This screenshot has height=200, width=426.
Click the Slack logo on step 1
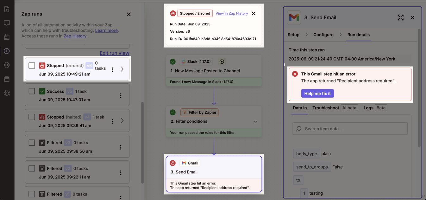click(184, 61)
